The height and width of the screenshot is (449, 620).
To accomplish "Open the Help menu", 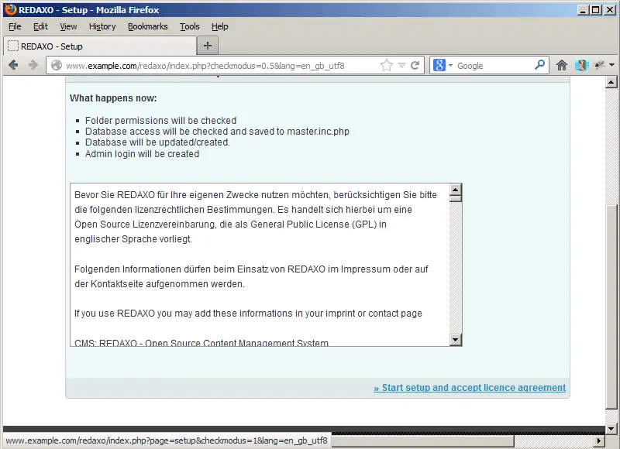I will (x=219, y=26).
